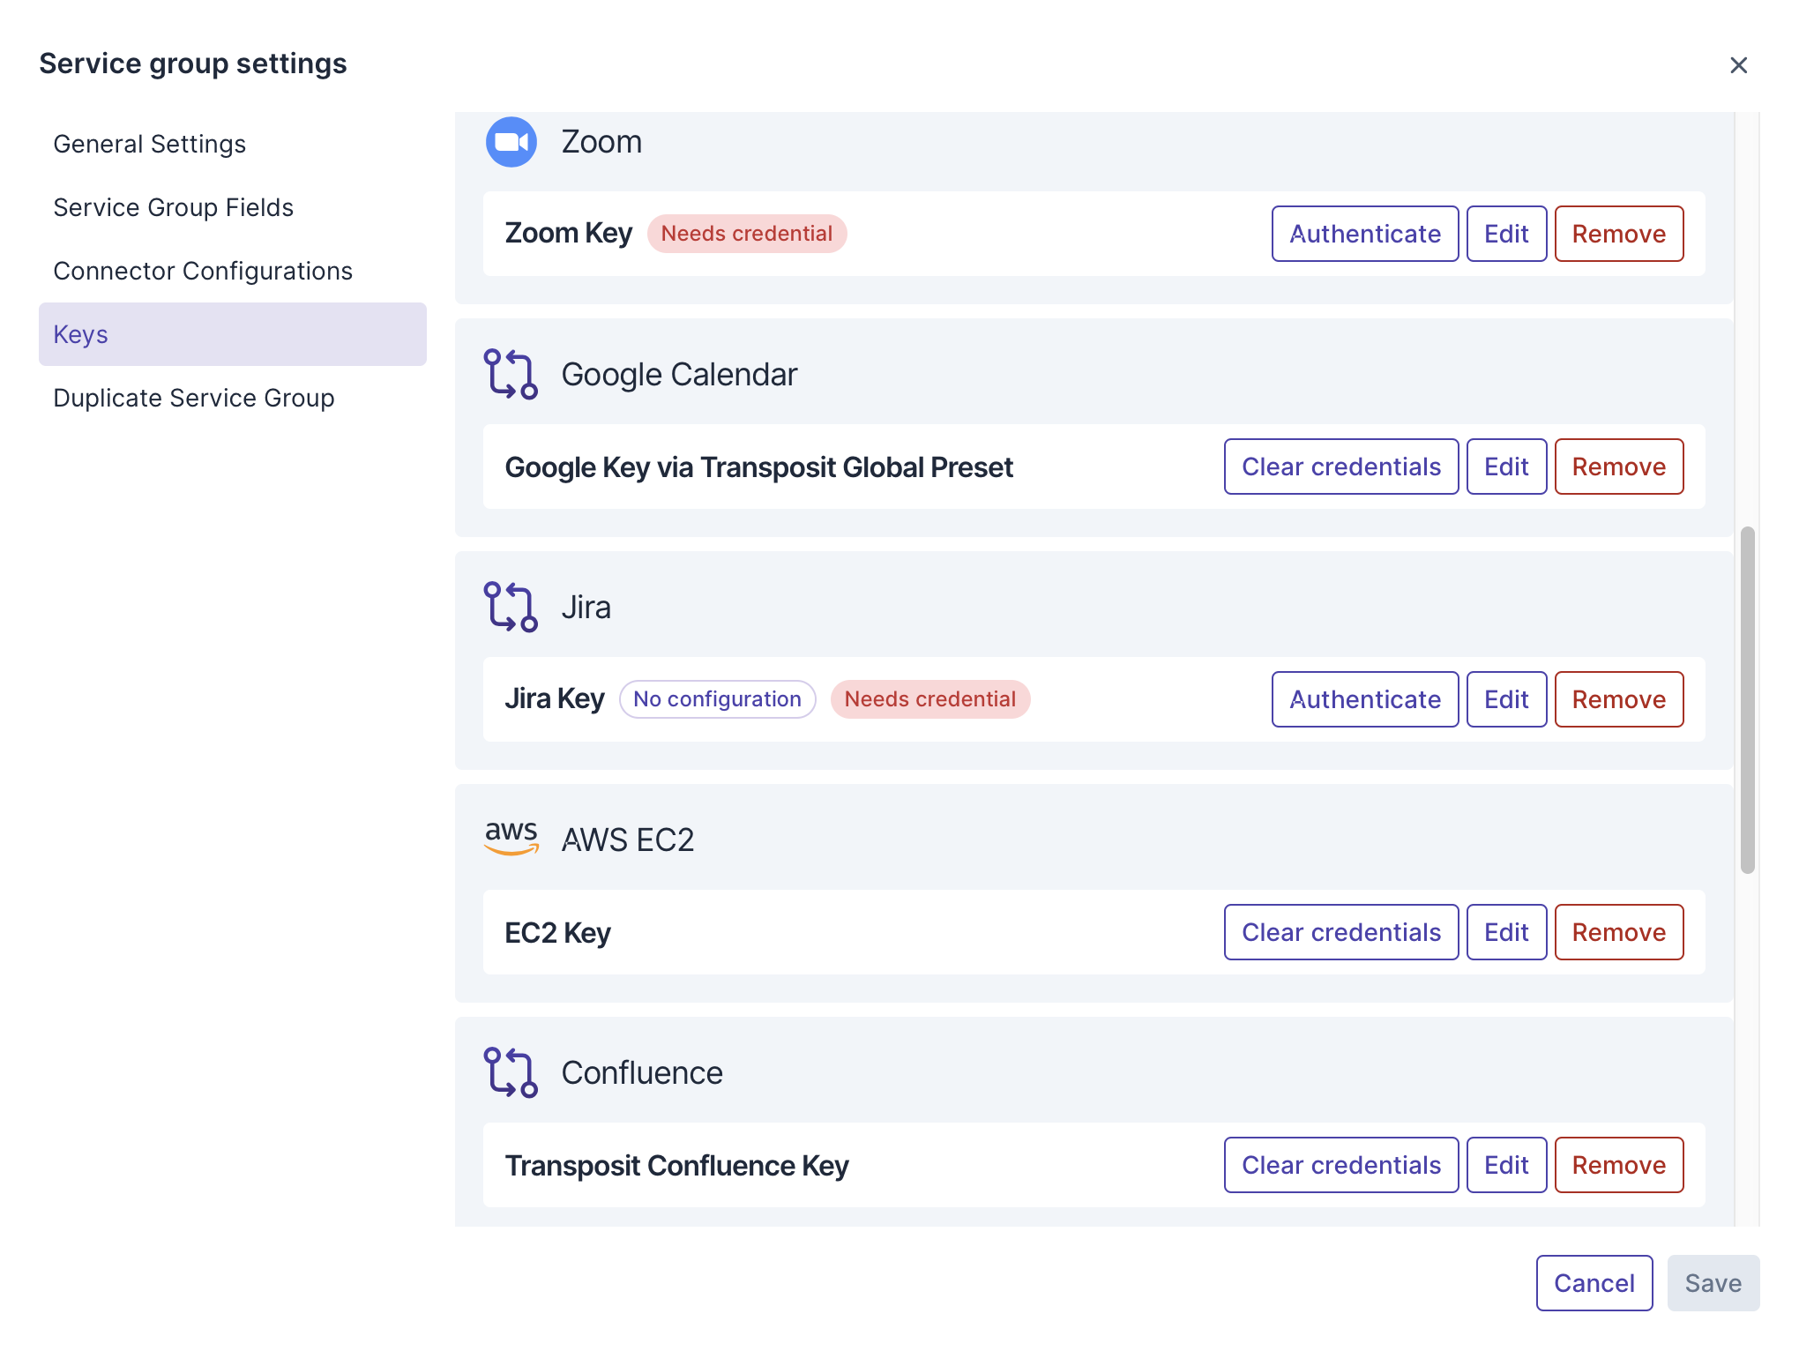The height and width of the screenshot is (1351, 1799).
Task: Click the Jira connector icon
Action: 511,608
